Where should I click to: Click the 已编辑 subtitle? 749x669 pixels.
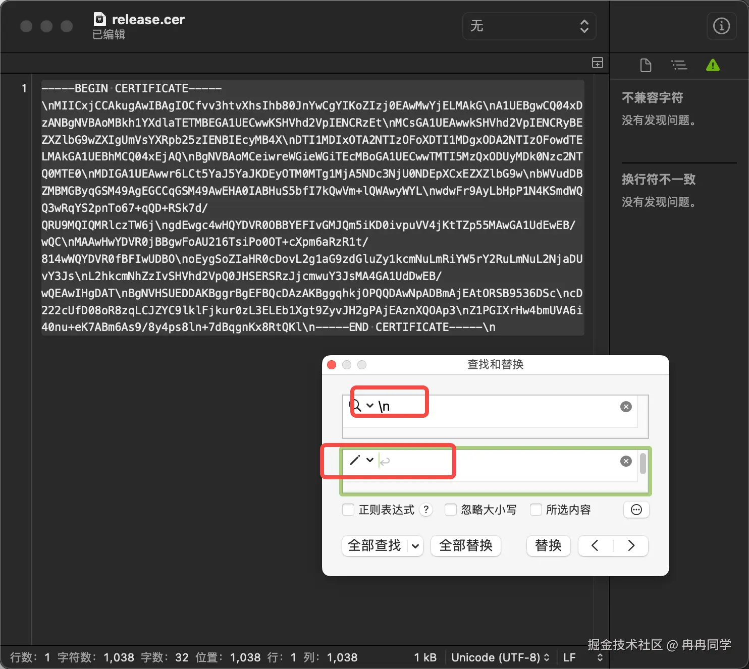coord(109,34)
